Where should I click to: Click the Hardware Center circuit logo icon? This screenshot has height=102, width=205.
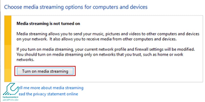[10, 89]
